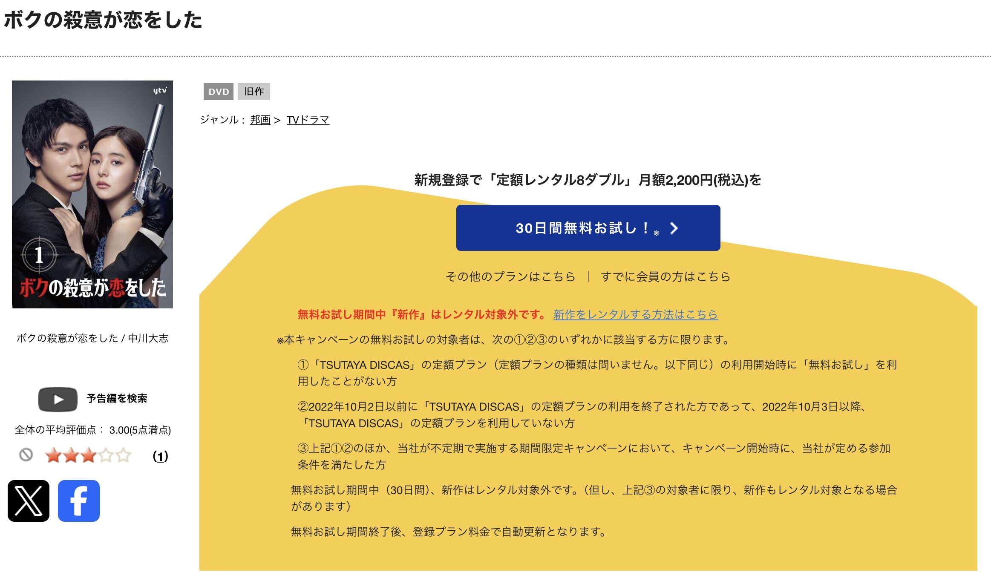Click condition ② mentioning 2022年10月2日以前
Viewport: 991px width, 581px height.
coord(583,414)
